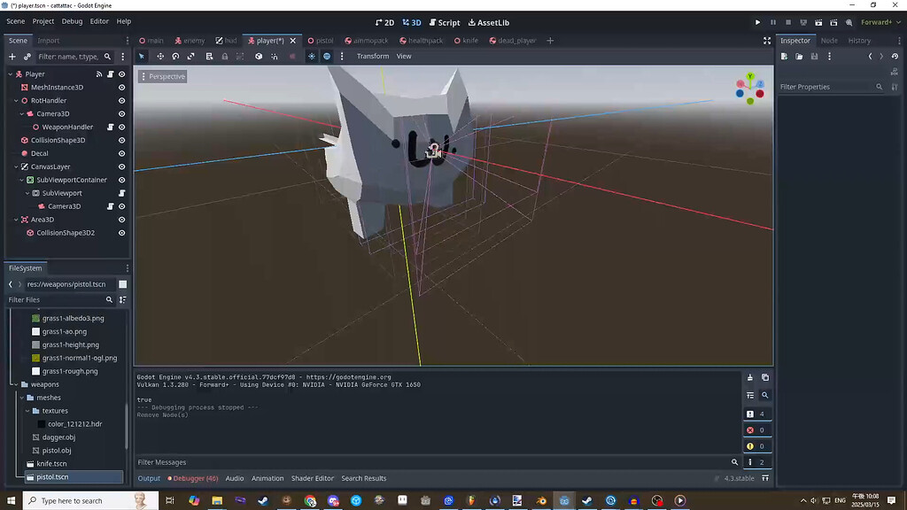Focus the Filter Properties field
907x510 pixels.
pos(831,87)
